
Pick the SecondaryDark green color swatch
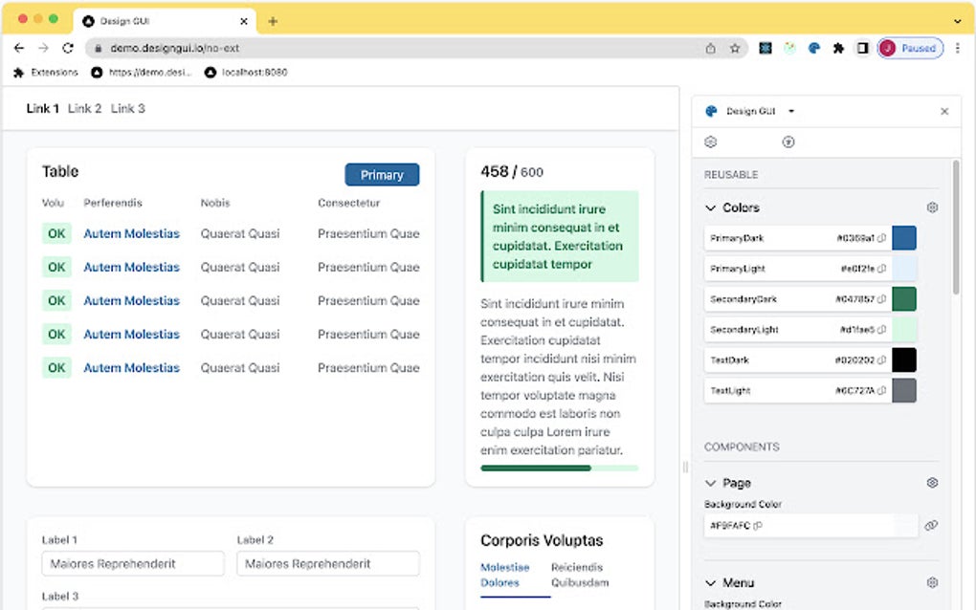tap(904, 299)
